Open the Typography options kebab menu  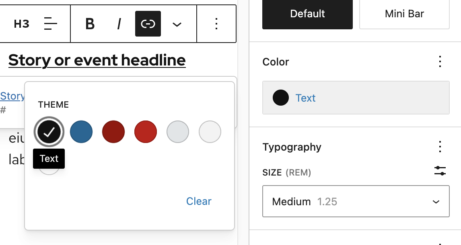pos(440,147)
